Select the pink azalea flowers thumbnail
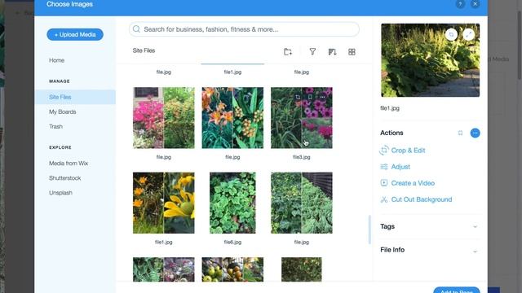522x293 pixels. tap(163, 118)
